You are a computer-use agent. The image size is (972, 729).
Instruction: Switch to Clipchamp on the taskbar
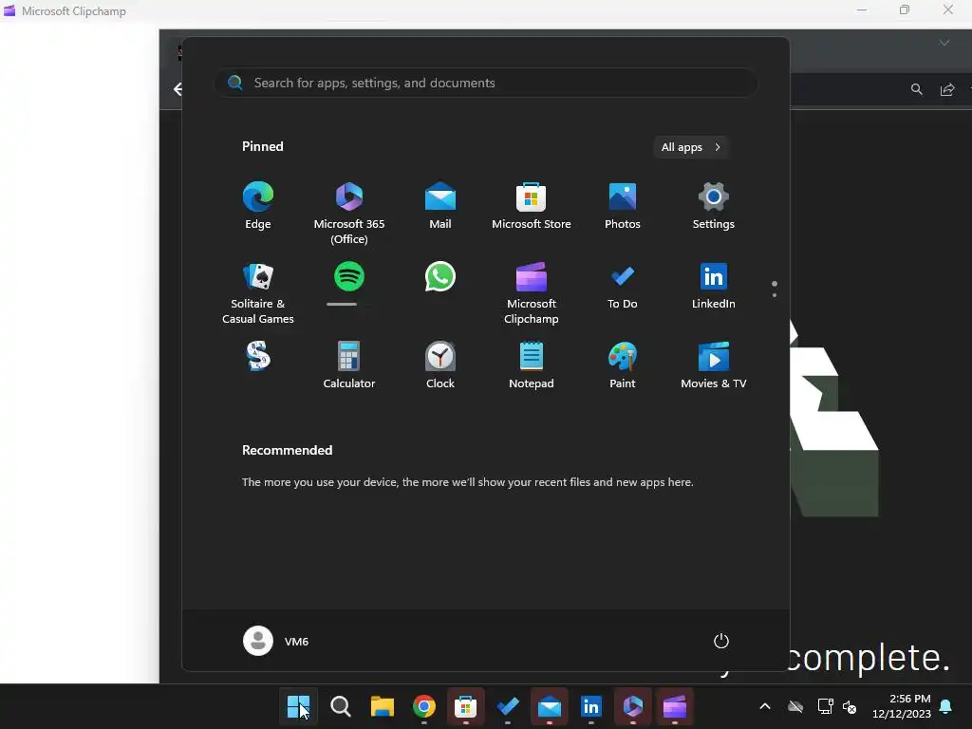pyautogui.click(x=675, y=706)
